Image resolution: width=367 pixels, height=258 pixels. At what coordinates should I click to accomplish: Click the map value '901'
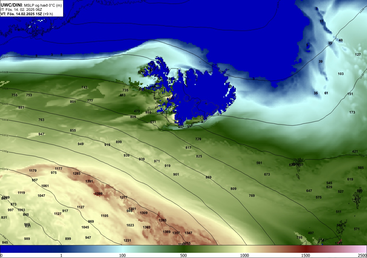click(x=176, y=174)
